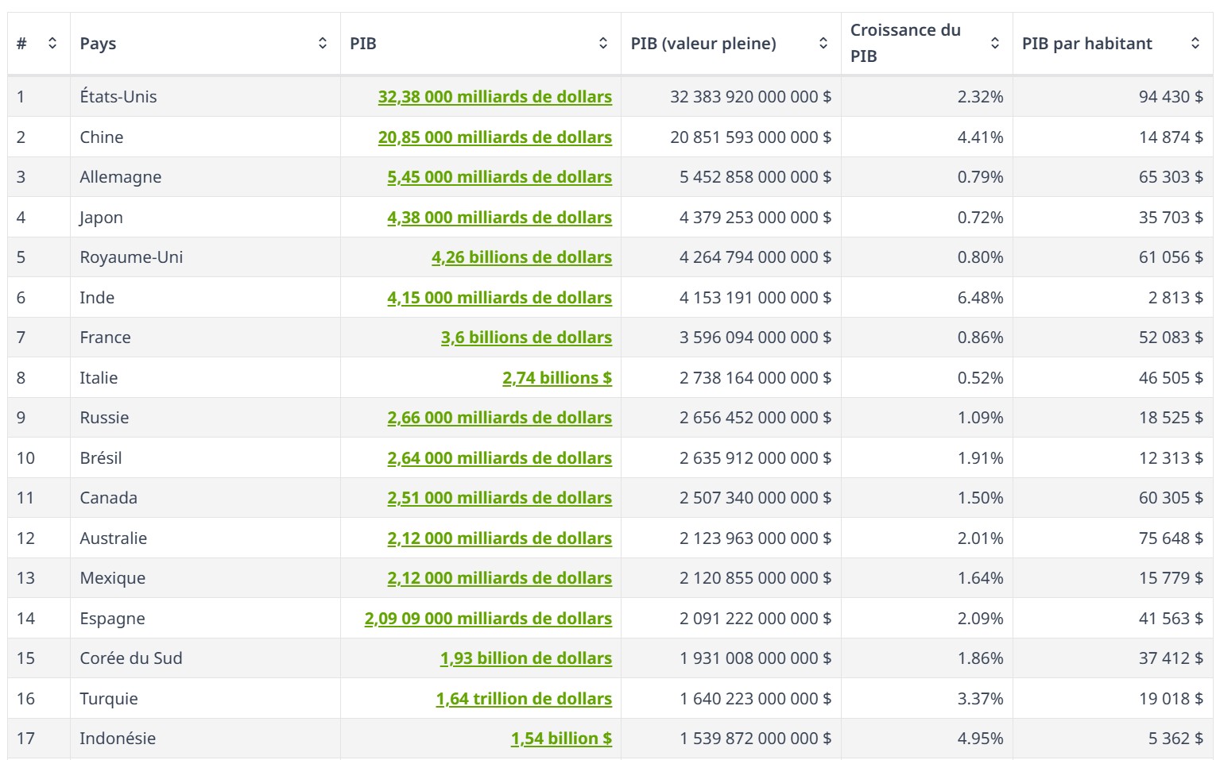Image resolution: width=1220 pixels, height=760 pixels.
Task: Open the PIB link in the Mexique row
Action: click(500, 578)
